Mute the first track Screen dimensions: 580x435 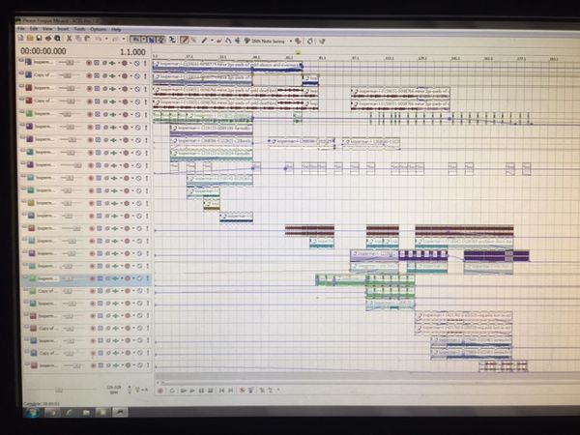point(137,63)
